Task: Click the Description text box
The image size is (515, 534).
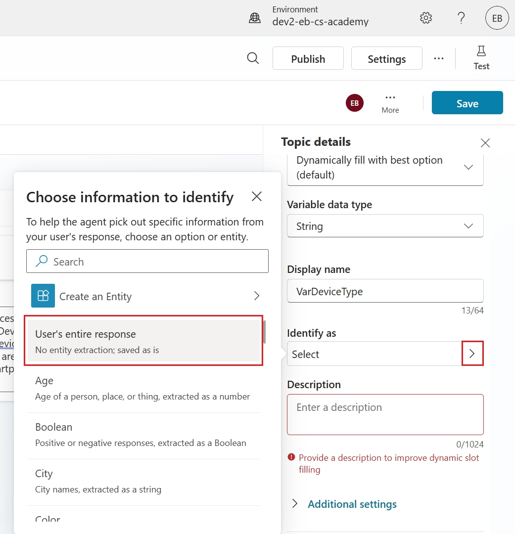Action: click(385, 414)
